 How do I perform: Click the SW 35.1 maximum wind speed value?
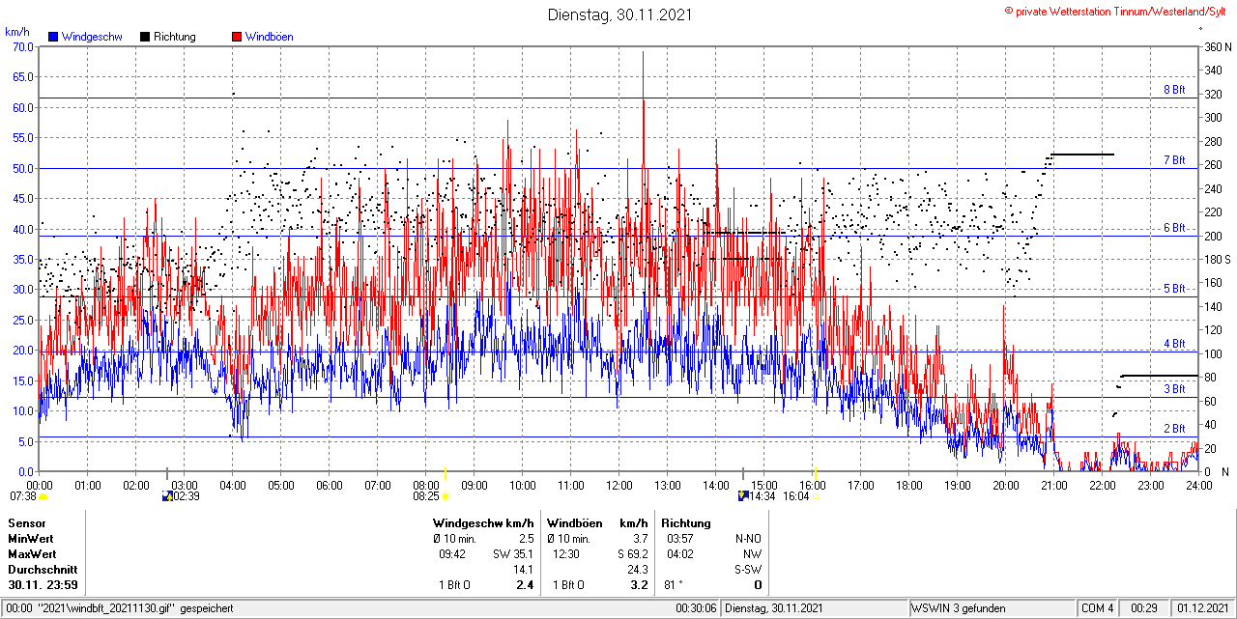pos(512,554)
